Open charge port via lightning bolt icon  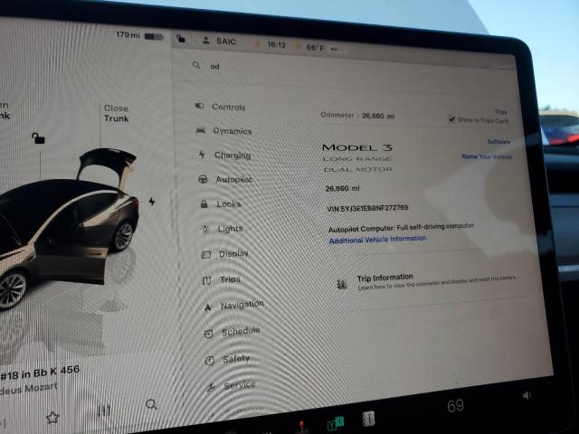point(151,201)
